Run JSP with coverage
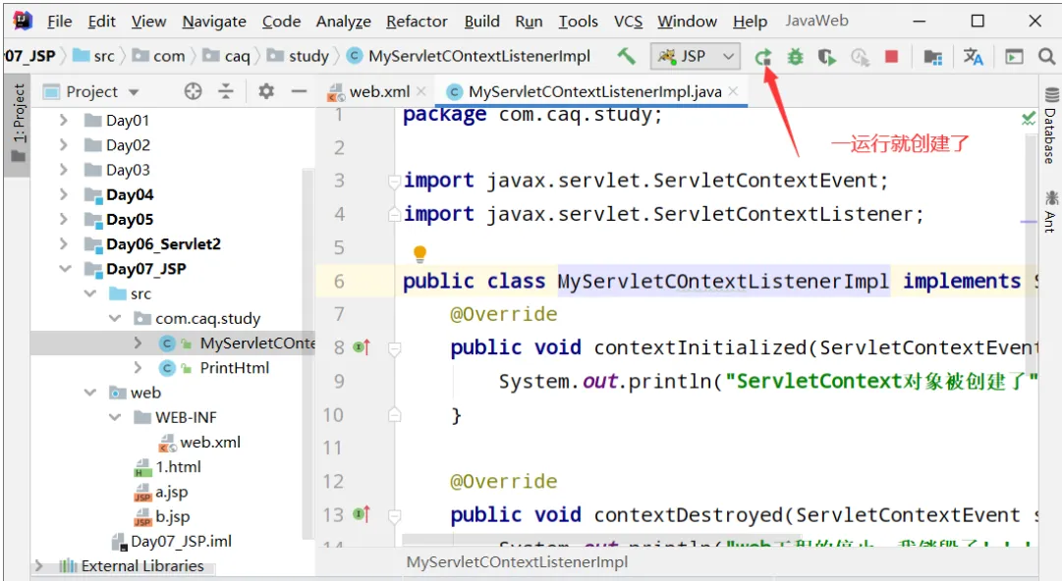1062x581 pixels. point(827,57)
